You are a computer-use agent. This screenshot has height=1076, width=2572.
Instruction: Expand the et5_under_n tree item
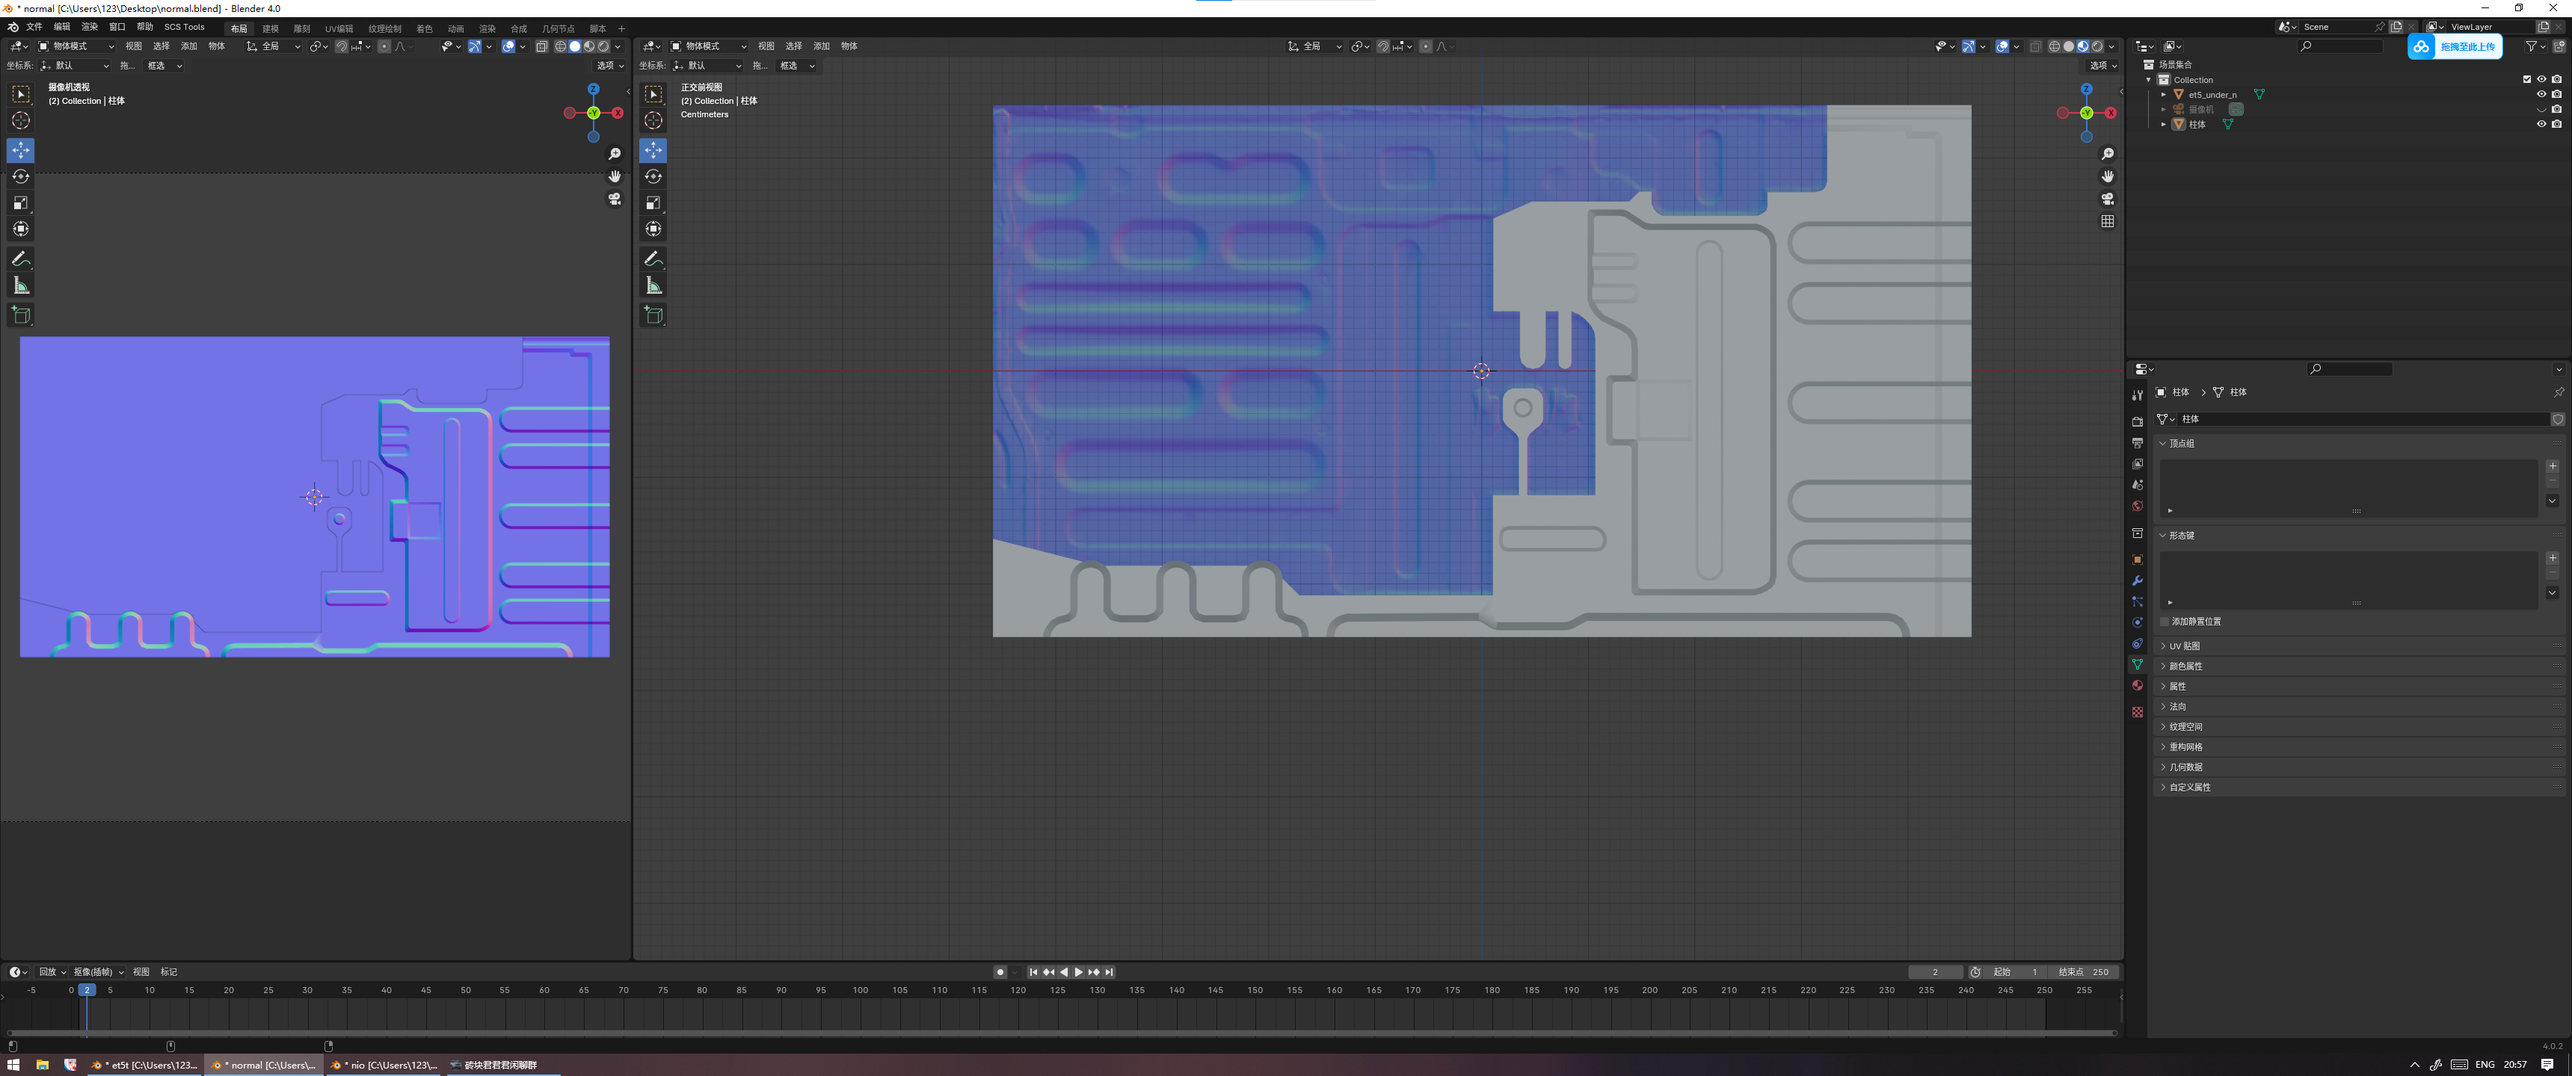coord(2164,95)
